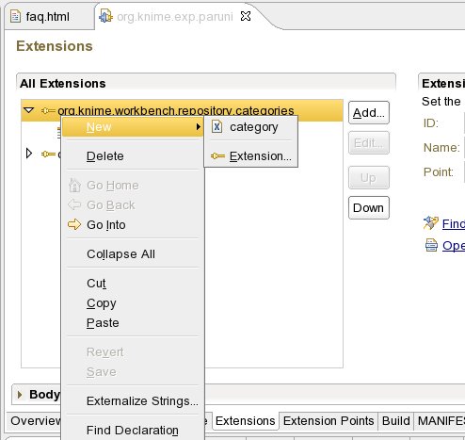Viewport: 465px width, 440px height.
Task: Switch to the Extensions bottom tab
Action: (x=245, y=421)
